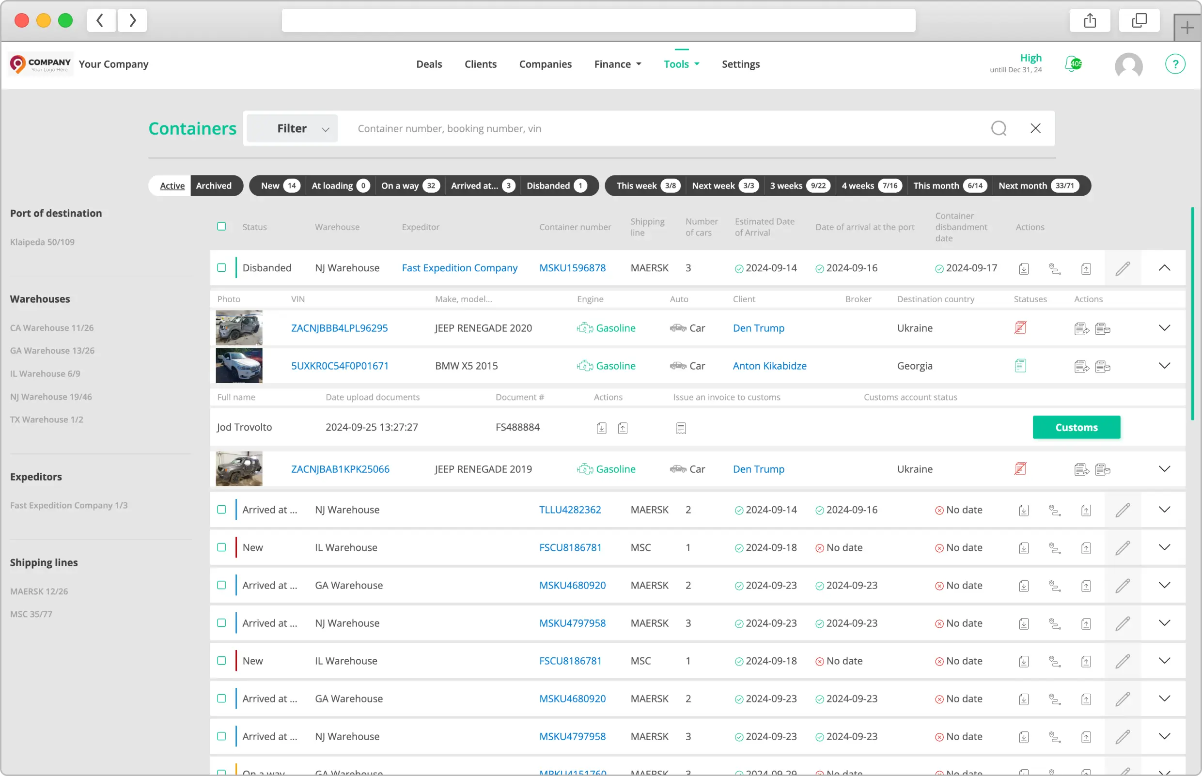Viewport: 1202px width, 776px height.
Task: Open container number MSKU1596878 link
Action: [x=572, y=268]
